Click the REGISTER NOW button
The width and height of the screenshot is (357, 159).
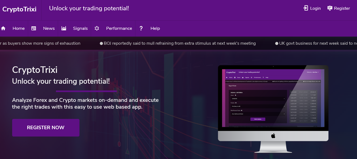click(46, 128)
